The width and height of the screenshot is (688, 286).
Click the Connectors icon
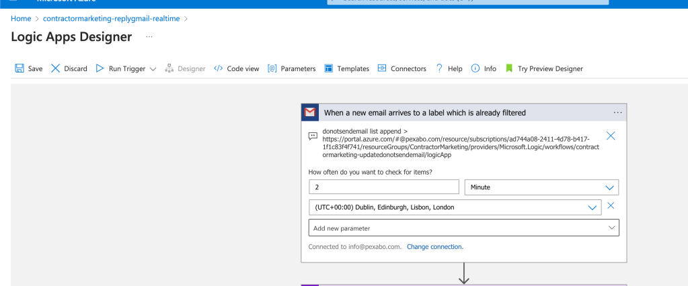382,68
